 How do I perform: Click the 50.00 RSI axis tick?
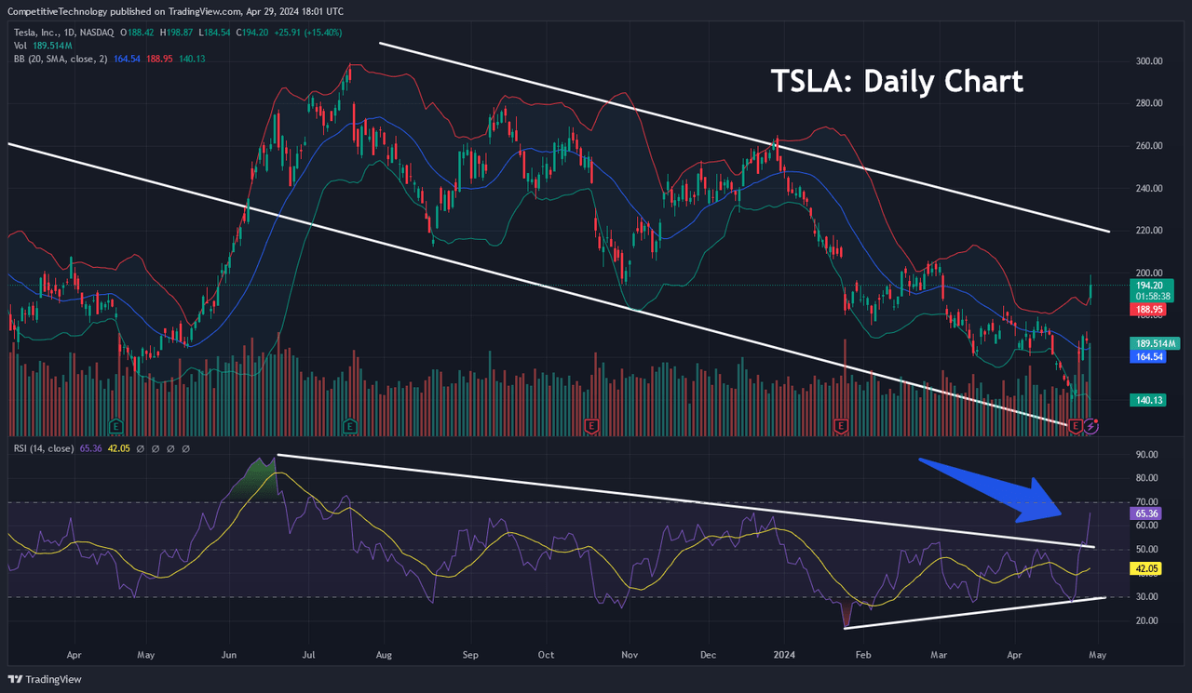coord(1147,550)
